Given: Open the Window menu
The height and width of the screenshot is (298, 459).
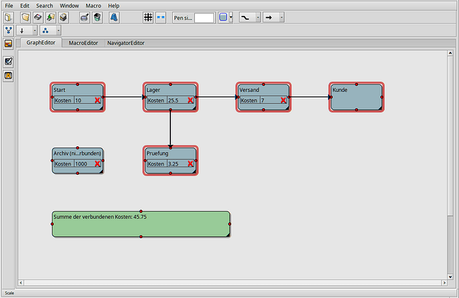Looking at the screenshot, I should 69,5.
